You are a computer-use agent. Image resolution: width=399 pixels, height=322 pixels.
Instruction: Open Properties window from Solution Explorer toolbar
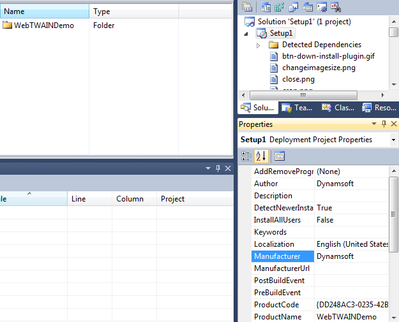tap(247, 8)
